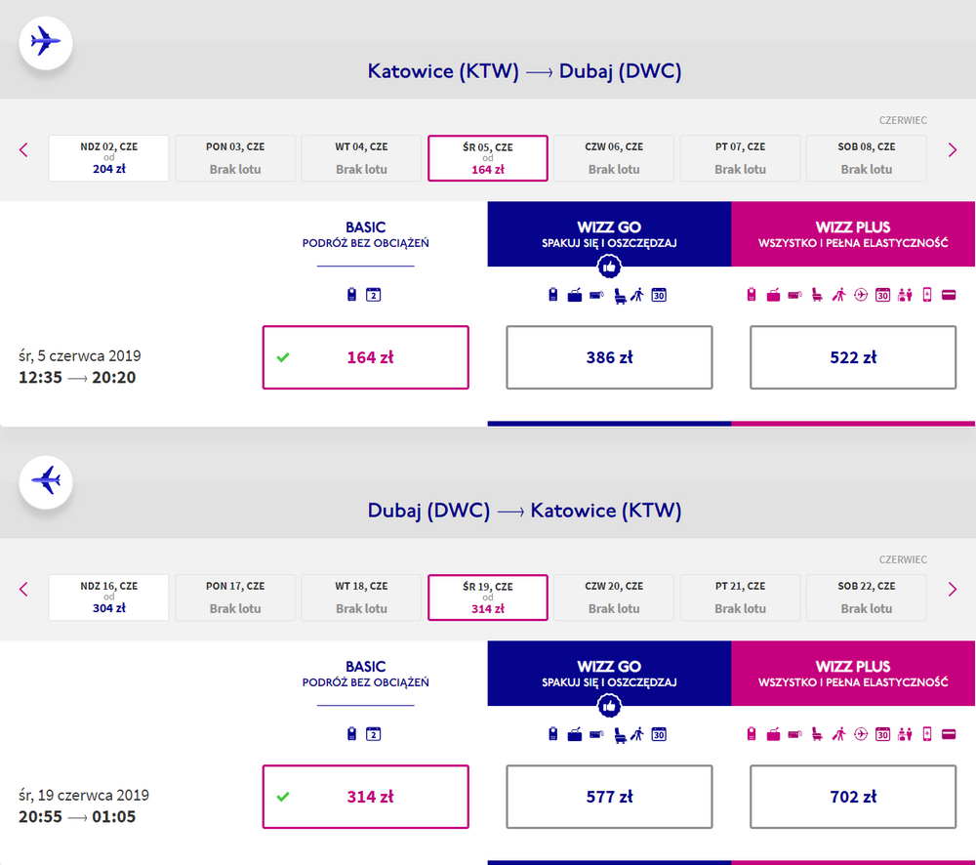976x865 pixels.
Task: Click the calendar '2' icon in outbound BASIC
Action: 373,295
